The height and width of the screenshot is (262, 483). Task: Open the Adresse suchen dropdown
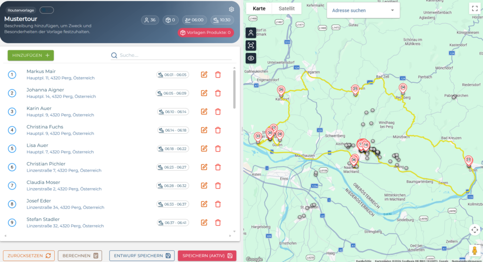tap(363, 10)
